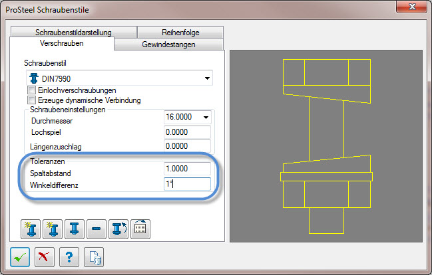
Task: Click the Spaltabstand 1.0000 field
Action: click(x=187, y=168)
